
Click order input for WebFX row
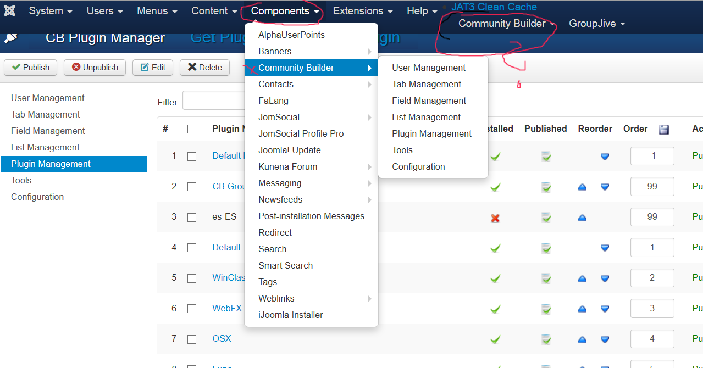tap(652, 309)
